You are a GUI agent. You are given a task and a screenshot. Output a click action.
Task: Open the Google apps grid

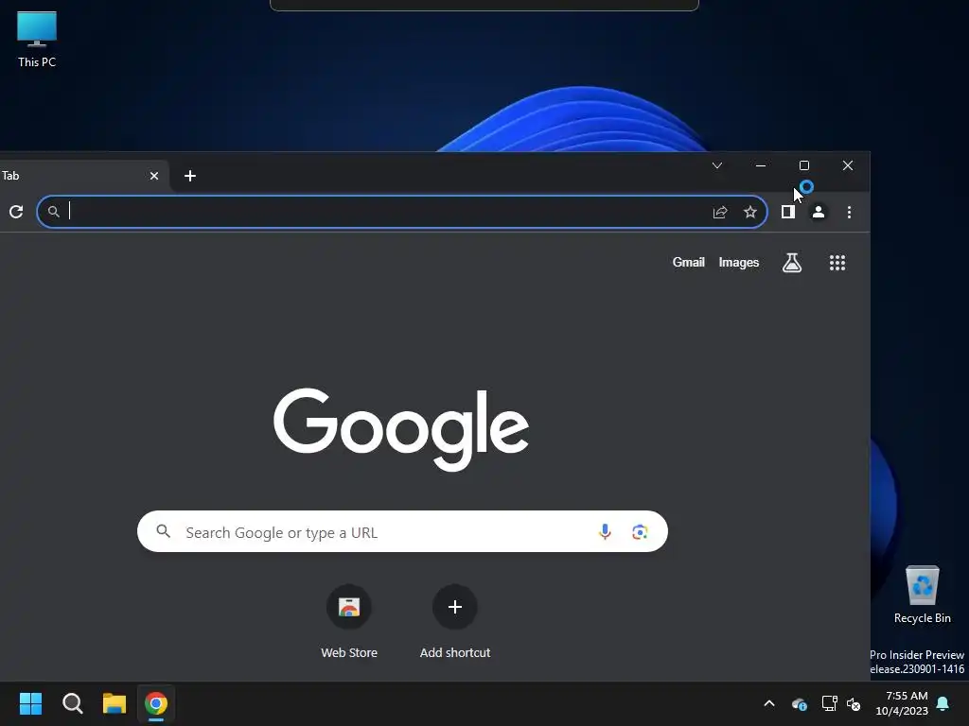[x=837, y=263]
